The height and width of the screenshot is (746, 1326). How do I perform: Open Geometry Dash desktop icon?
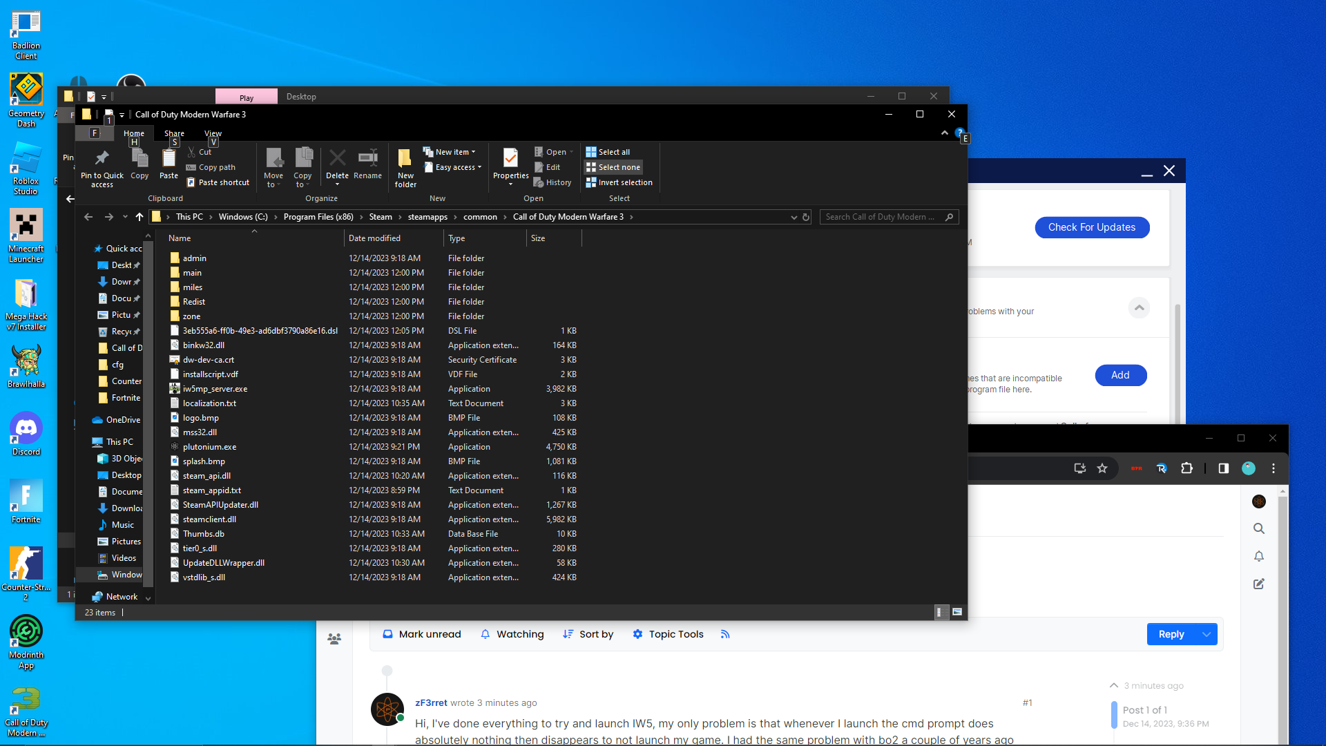coord(26,101)
